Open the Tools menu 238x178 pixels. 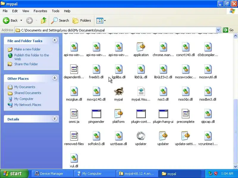point(56,11)
